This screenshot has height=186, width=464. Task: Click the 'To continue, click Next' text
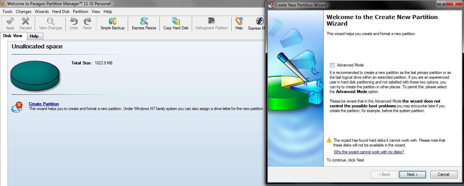point(345,160)
